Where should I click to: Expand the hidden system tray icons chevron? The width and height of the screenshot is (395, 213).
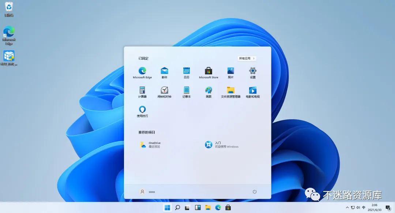[347, 208]
